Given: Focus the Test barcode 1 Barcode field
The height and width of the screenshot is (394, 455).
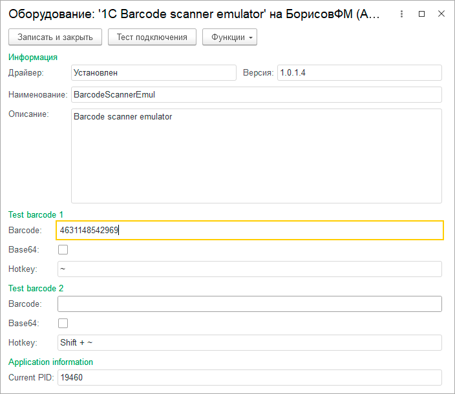Looking at the screenshot, I should point(249,231).
